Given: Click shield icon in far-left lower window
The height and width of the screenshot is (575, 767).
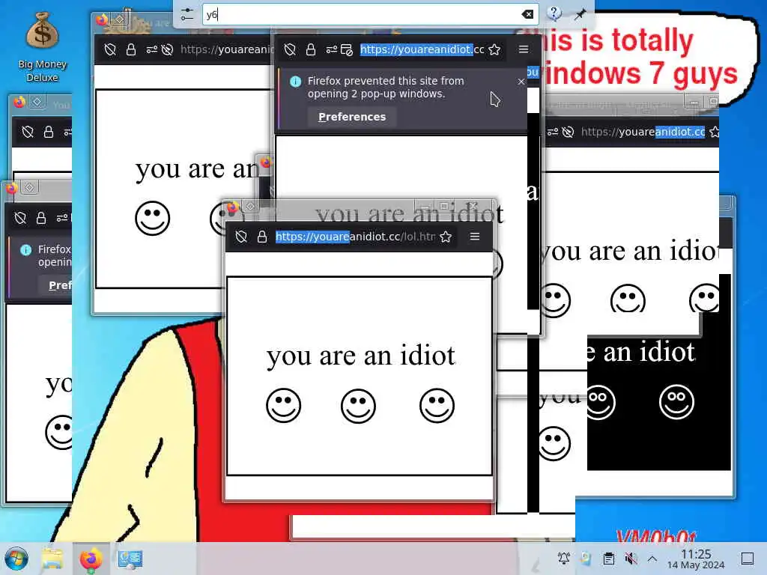Looking at the screenshot, I should pyautogui.click(x=20, y=218).
